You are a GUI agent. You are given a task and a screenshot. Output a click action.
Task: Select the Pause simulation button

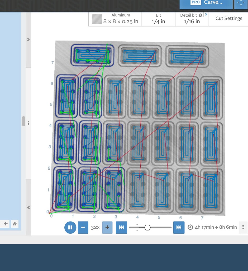point(70,227)
